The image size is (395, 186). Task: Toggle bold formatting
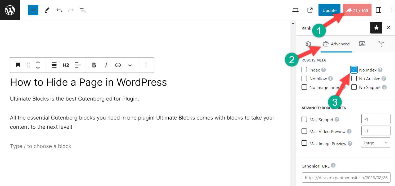(x=94, y=65)
